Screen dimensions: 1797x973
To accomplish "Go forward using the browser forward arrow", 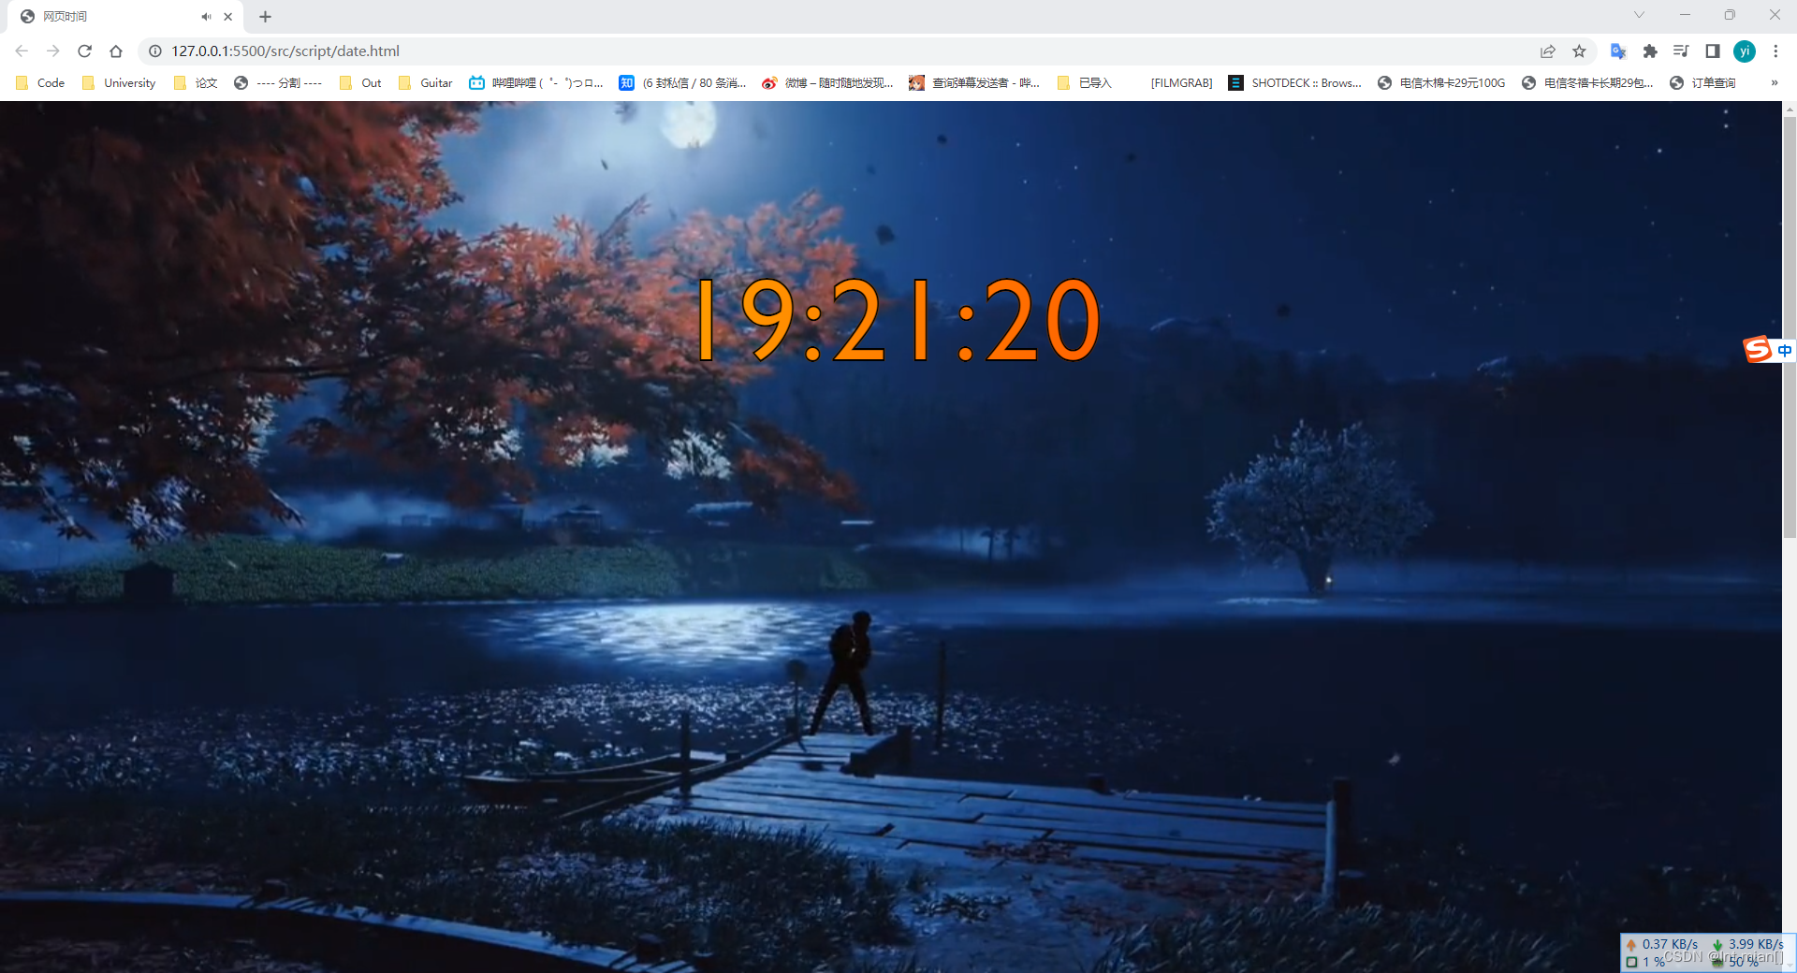I will coord(53,51).
